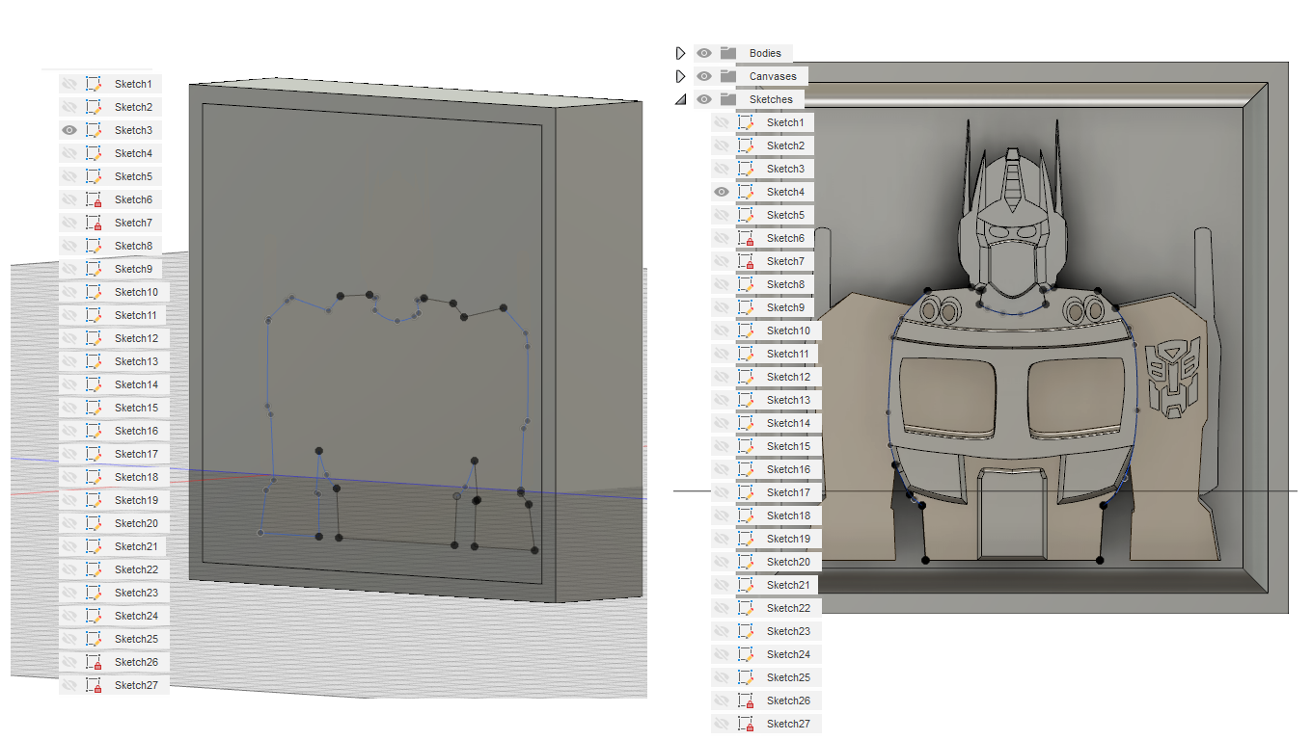1312x740 pixels.
Task: Select the Sketch23 label in the left list
Action: [136, 593]
